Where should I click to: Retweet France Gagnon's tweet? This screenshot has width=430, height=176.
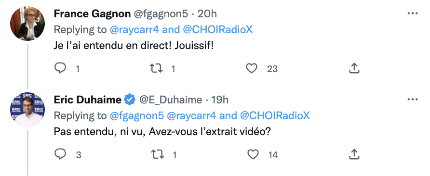[x=156, y=68]
